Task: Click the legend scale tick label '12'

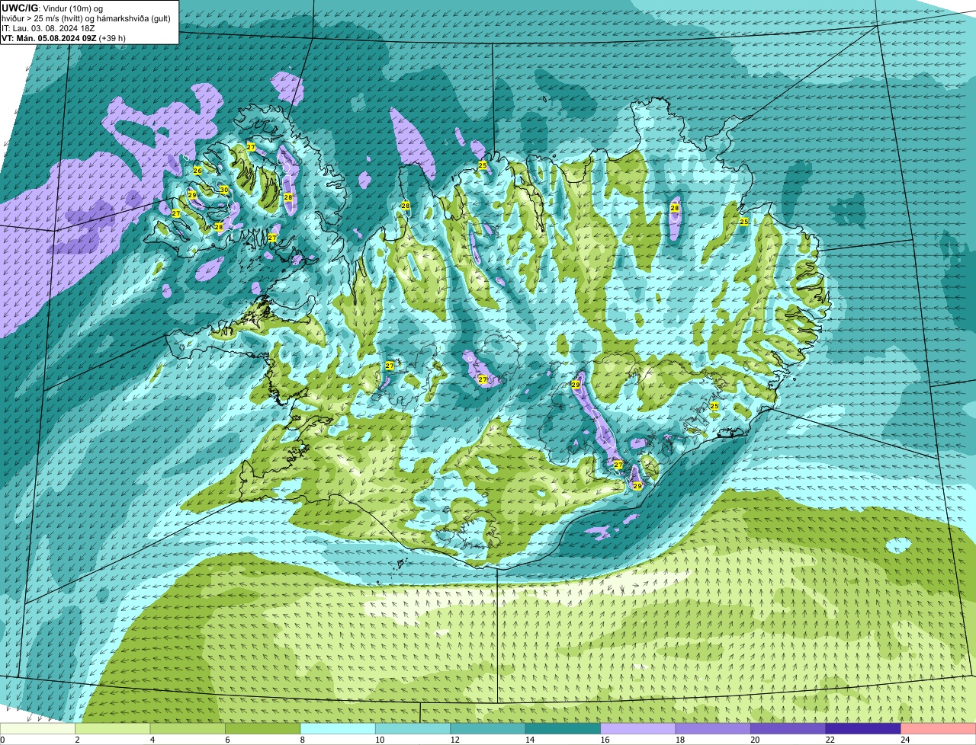Action: click(454, 740)
